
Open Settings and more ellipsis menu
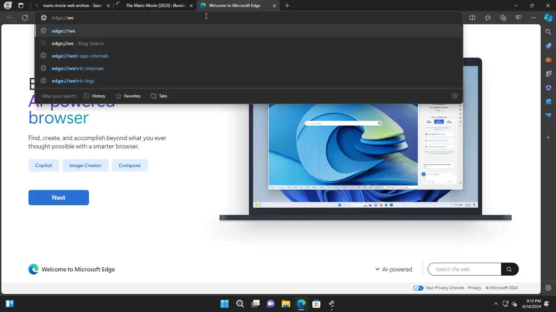(534, 18)
